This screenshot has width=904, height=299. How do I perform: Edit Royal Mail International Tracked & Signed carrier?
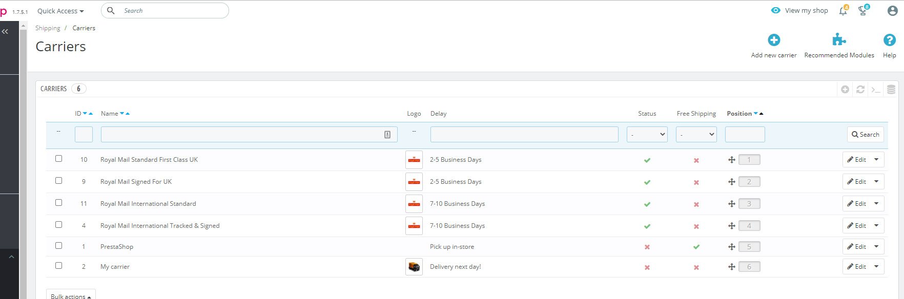(x=856, y=226)
